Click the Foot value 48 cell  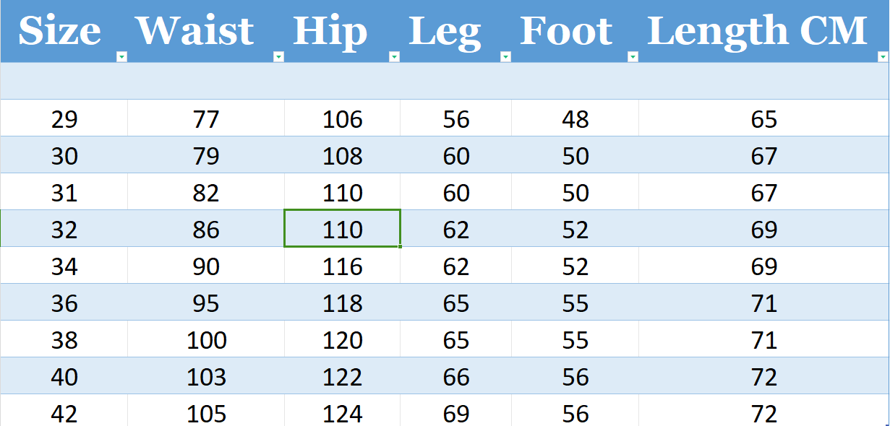coord(575,118)
